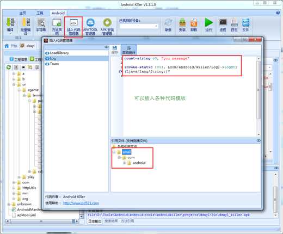
Task: Close the 插入代码管理器 dialog
Action: point(255,39)
